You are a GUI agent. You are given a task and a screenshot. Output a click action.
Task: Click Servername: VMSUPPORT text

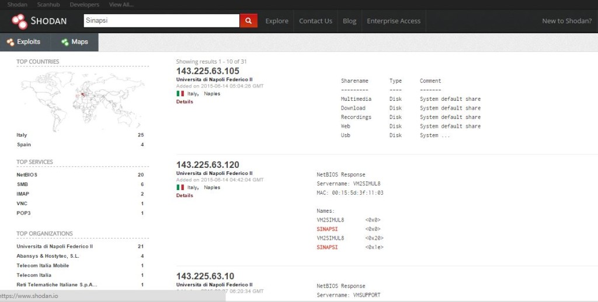coord(349,295)
